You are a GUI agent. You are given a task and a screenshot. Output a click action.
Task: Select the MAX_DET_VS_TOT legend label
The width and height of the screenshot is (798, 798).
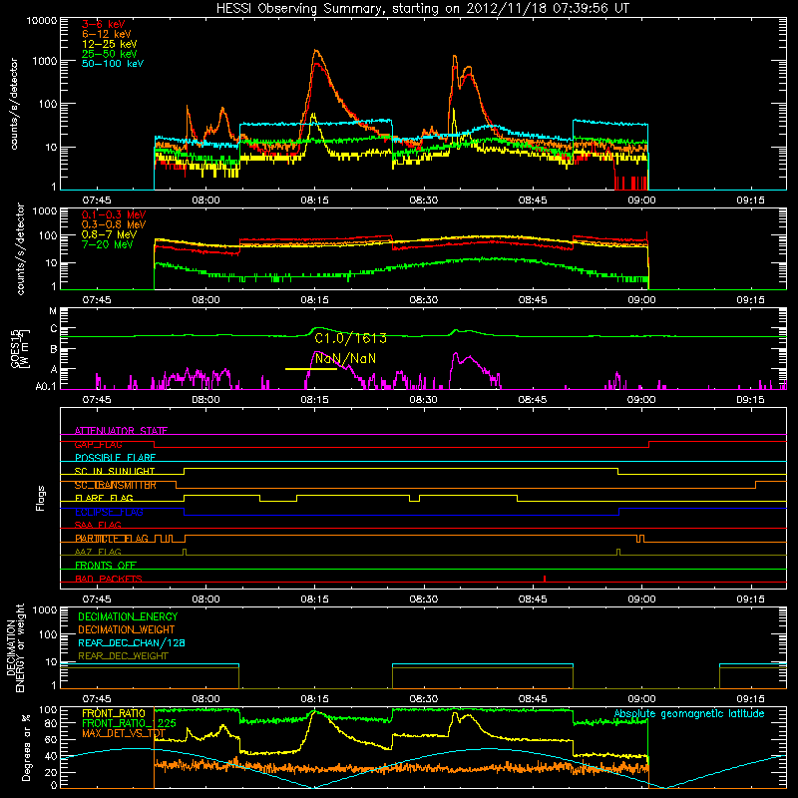pyautogui.click(x=124, y=733)
